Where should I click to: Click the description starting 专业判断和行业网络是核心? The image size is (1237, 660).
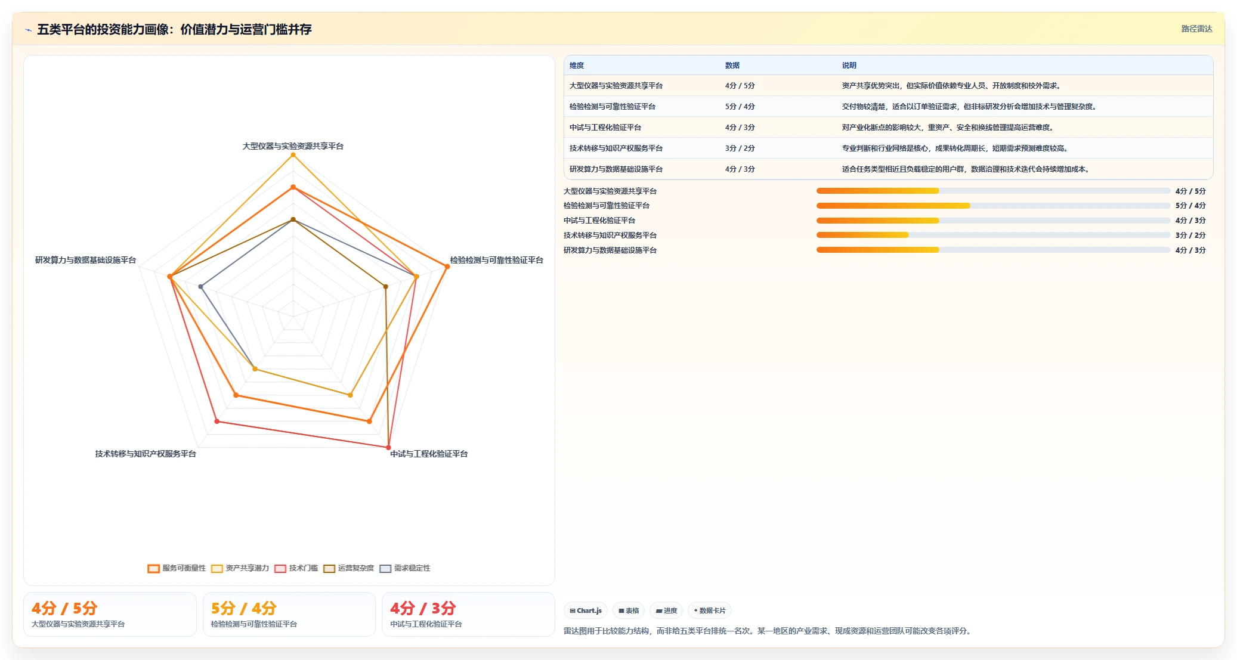click(x=955, y=148)
